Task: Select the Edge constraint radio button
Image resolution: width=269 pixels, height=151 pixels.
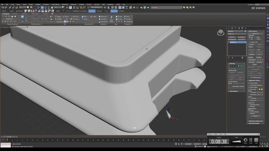Action: coord(256,37)
